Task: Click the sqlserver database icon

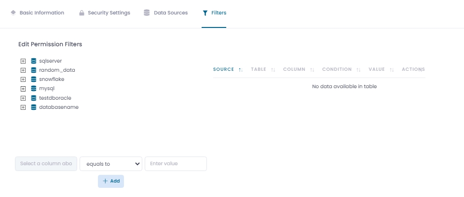Action: coord(34,61)
